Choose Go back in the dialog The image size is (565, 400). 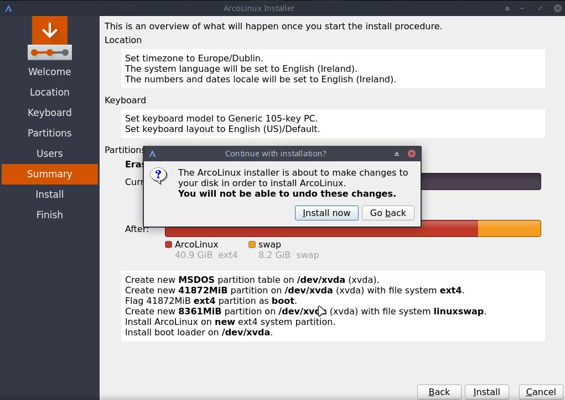388,213
